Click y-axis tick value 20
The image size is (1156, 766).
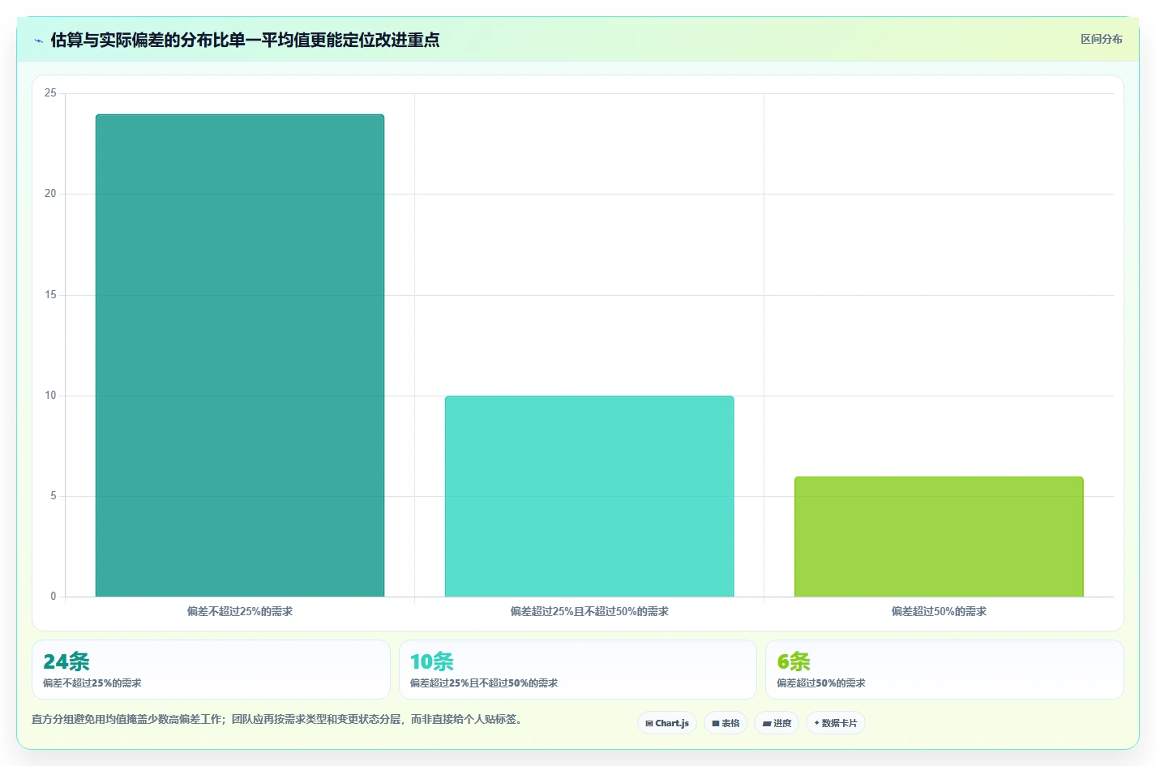point(50,194)
